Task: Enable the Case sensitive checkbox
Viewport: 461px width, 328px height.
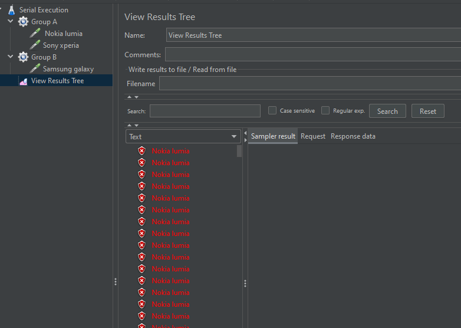Action: pyautogui.click(x=272, y=110)
